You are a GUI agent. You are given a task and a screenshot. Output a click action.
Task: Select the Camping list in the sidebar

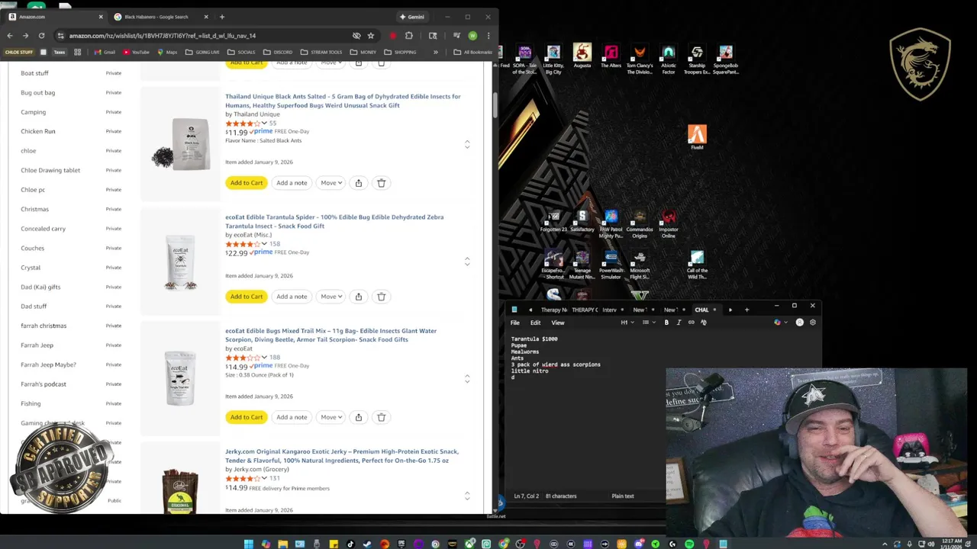tap(34, 112)
